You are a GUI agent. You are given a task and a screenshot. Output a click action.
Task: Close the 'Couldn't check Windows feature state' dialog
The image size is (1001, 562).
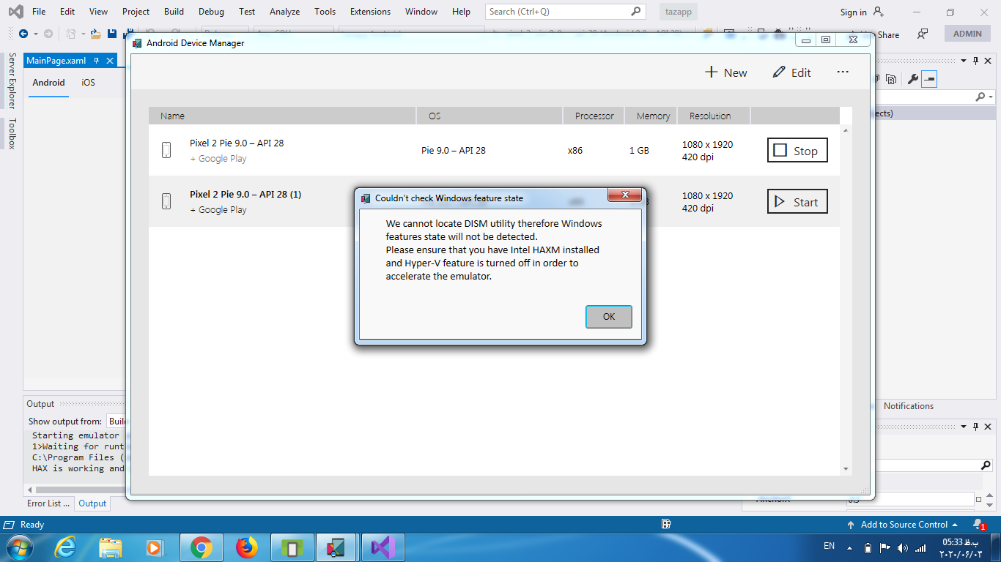pos(625,195)
